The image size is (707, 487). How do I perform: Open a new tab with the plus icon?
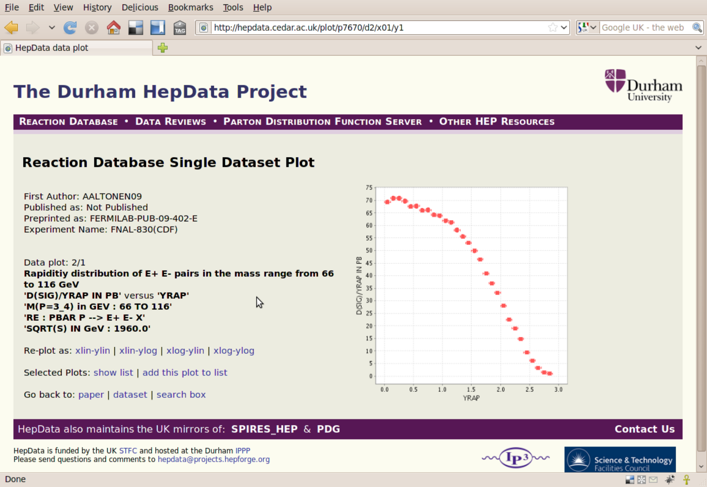coord(163,48)
